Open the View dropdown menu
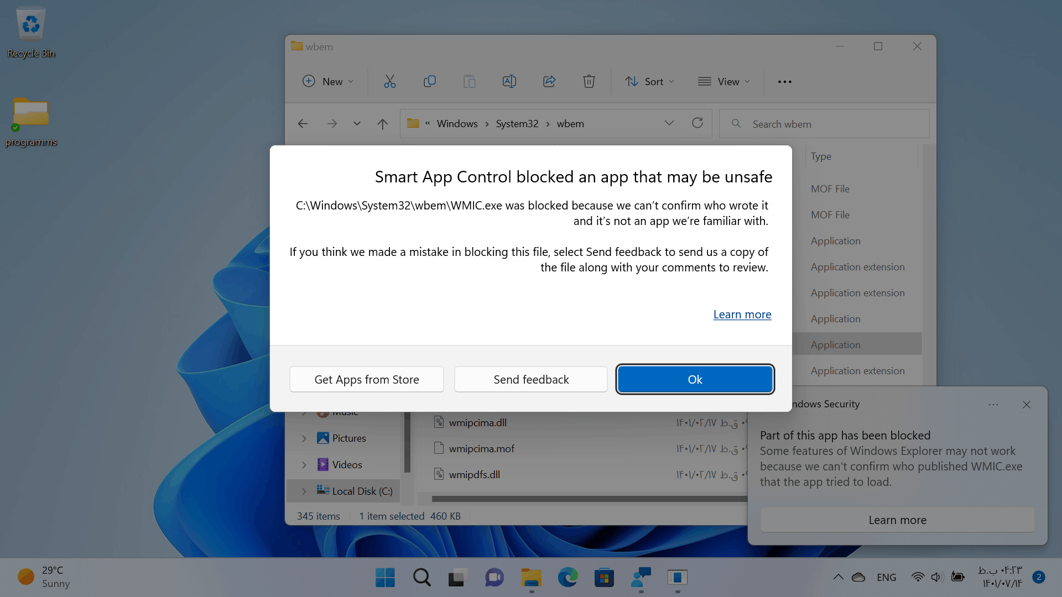The height and width of the screenshot is (597, 1062). tap(724, 82)
